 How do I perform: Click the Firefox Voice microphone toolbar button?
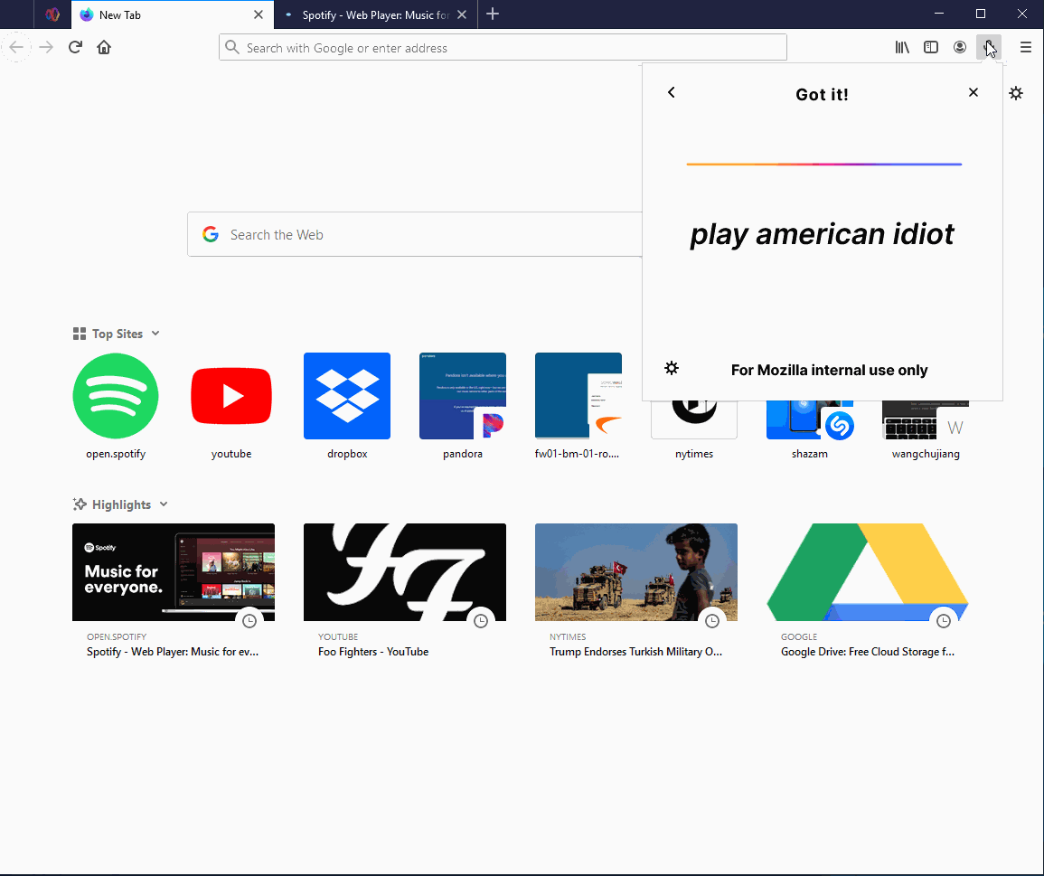[988, 47]
